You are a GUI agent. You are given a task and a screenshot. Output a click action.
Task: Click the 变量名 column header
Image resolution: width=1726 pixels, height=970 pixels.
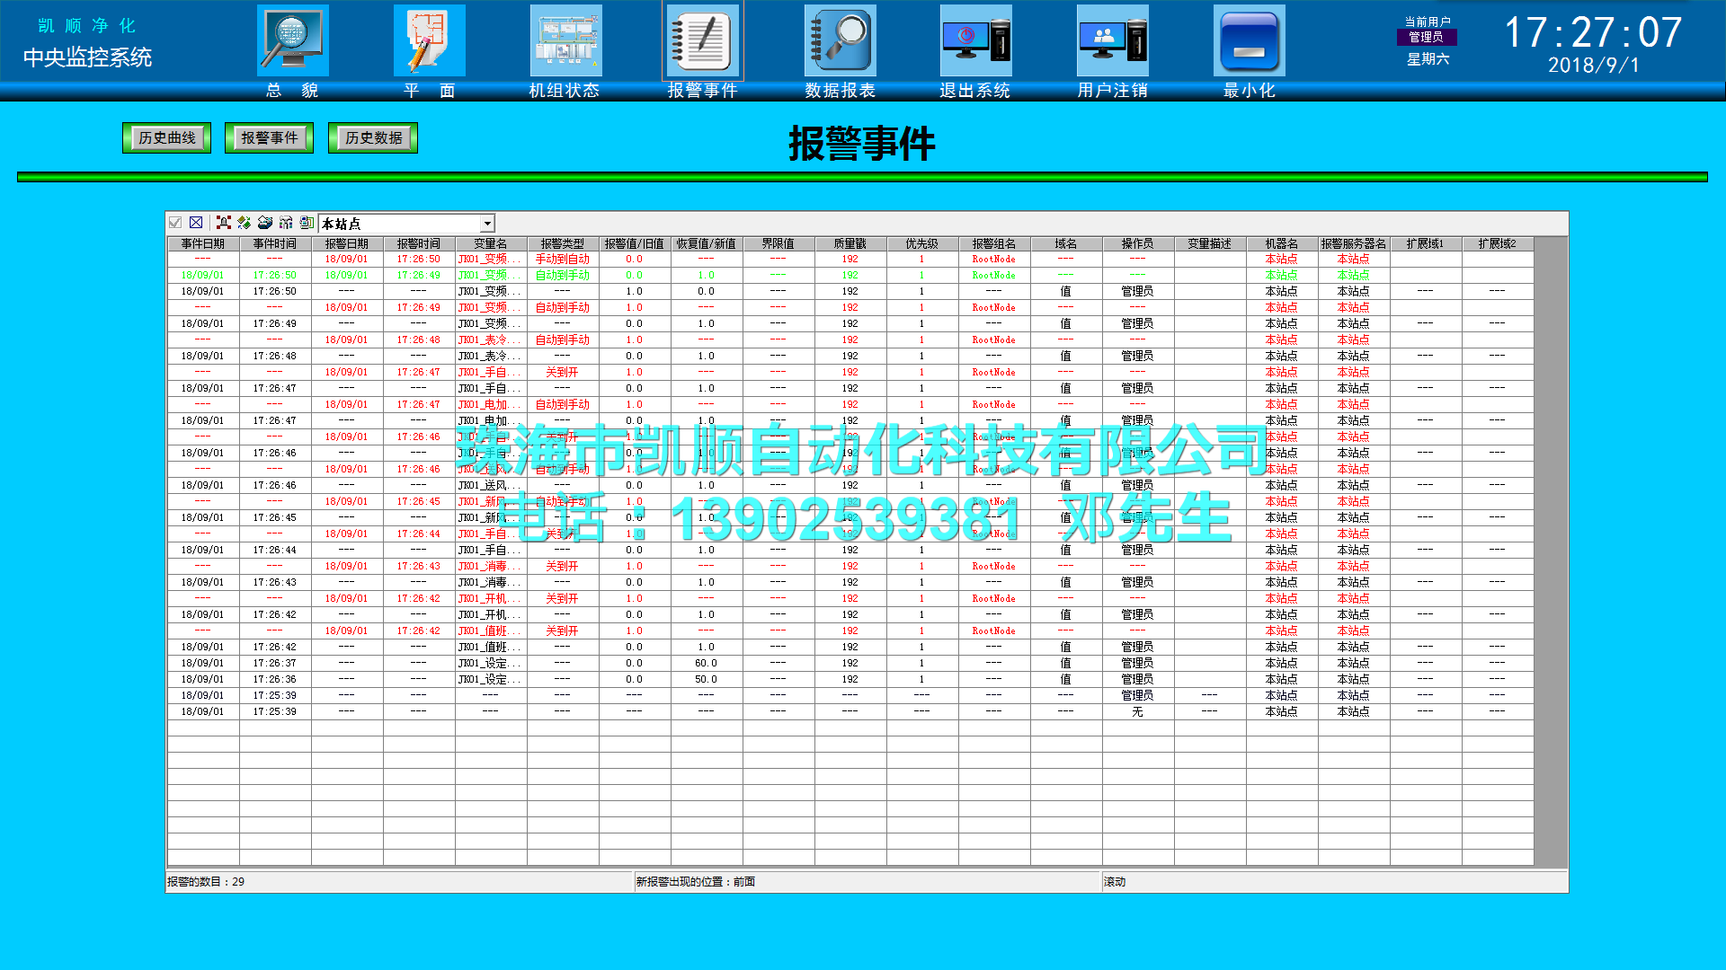(491, 243)
